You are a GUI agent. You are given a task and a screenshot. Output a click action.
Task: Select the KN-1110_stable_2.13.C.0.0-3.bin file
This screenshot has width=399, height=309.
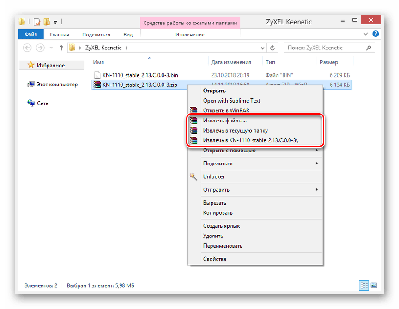click(139, 75)
